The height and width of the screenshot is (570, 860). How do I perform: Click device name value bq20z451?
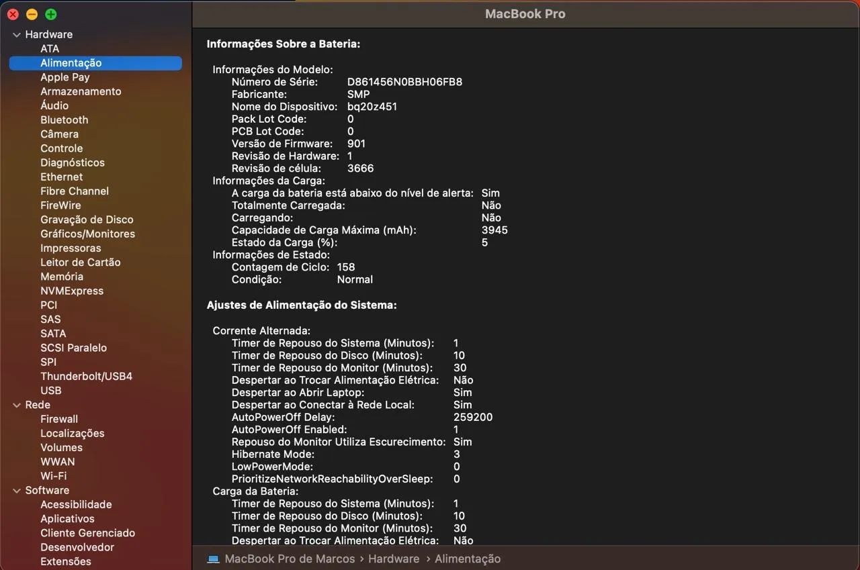[372, 107]
